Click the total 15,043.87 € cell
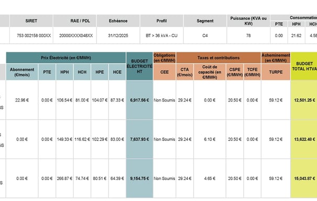This screenshot has width=317, height=201. tap(304, 178)
